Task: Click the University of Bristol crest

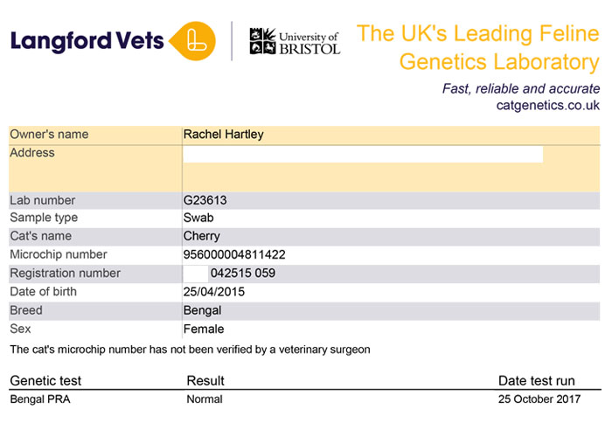Action: [x=261, y=41]
